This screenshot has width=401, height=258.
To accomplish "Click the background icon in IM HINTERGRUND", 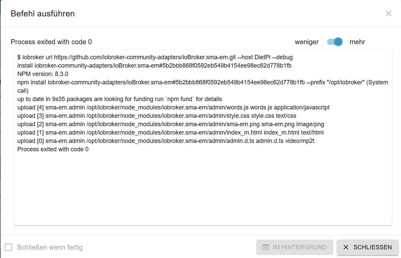I will (x=265, y=247).
